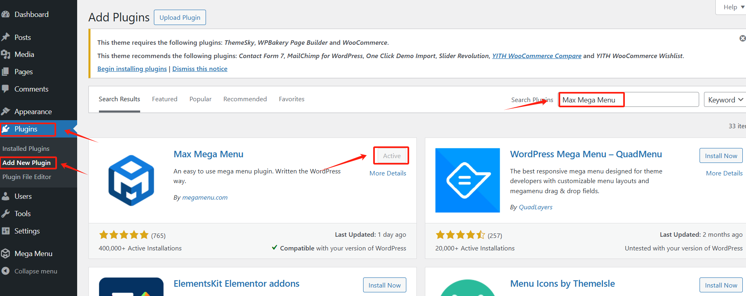Viewport: 746px width, 296px height.
Task: Click the Plugins plug icon
Action: pos(5,129)
